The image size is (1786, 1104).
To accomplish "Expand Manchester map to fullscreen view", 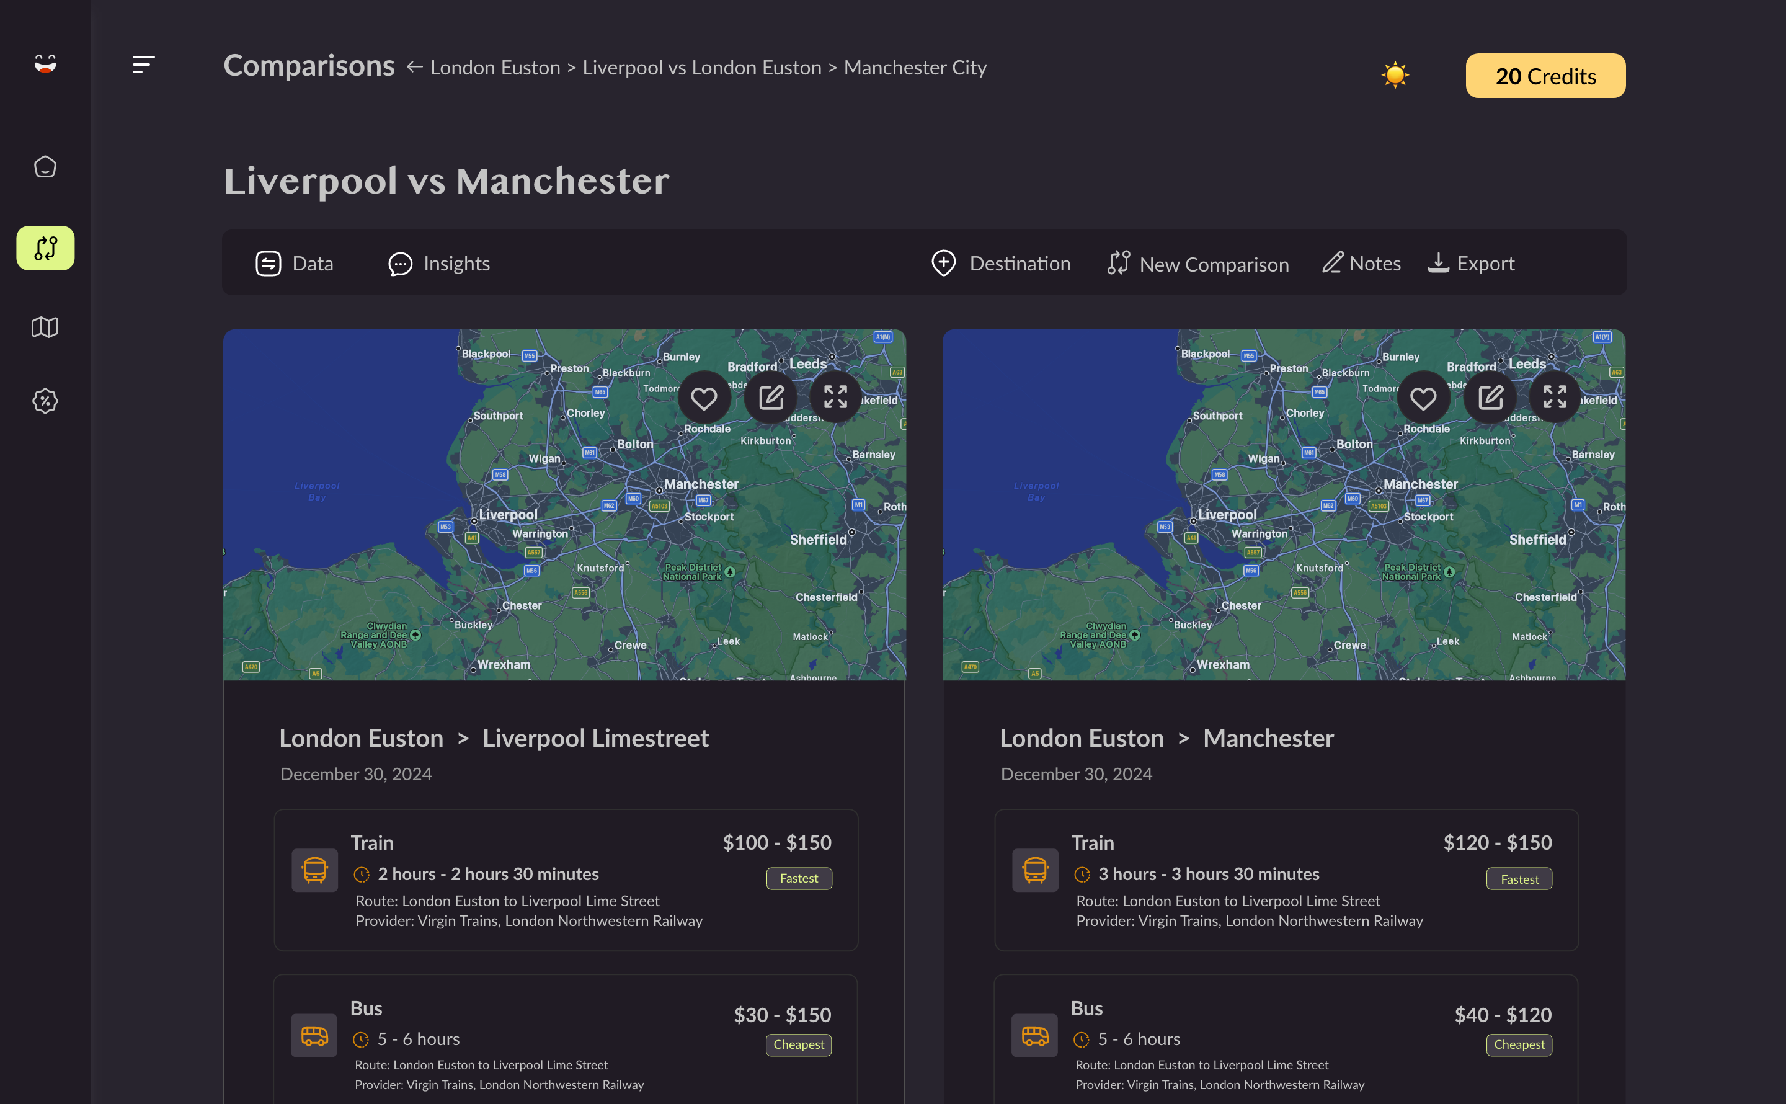I will click(1554, 397).
